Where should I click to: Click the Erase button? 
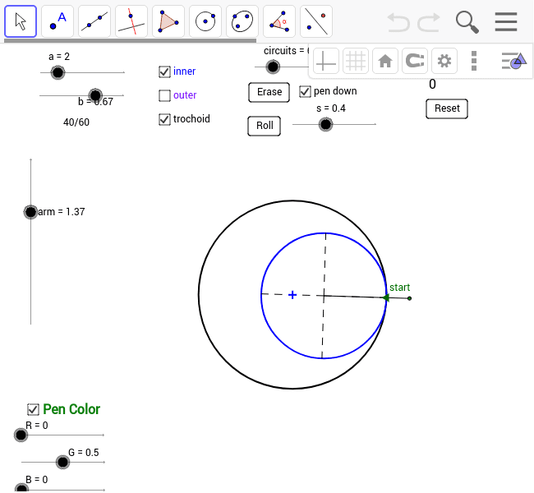[x=269, y=92]
